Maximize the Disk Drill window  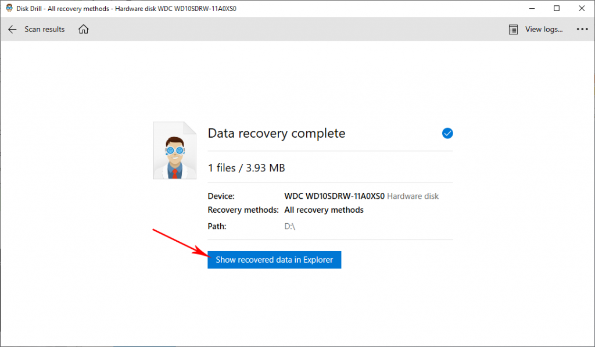557,8
